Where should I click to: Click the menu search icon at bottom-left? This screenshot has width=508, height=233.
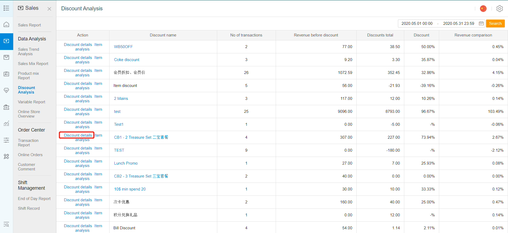tap(6, 225)
